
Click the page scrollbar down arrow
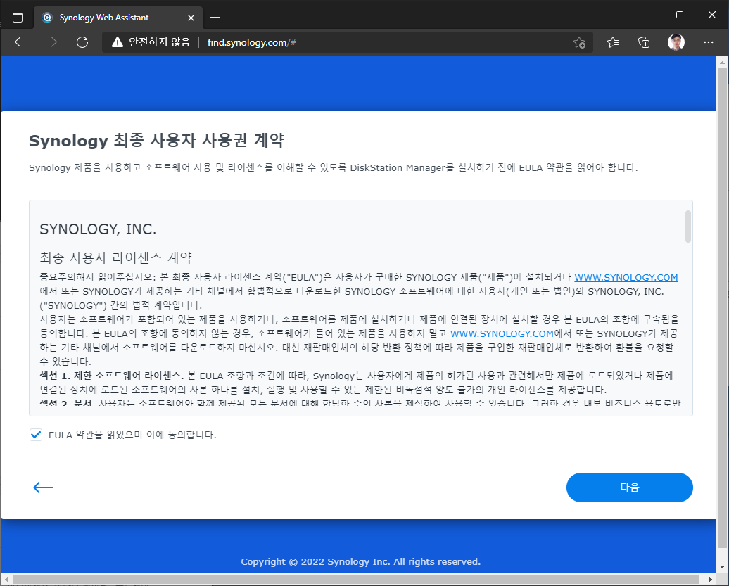[x=723, y=567]
